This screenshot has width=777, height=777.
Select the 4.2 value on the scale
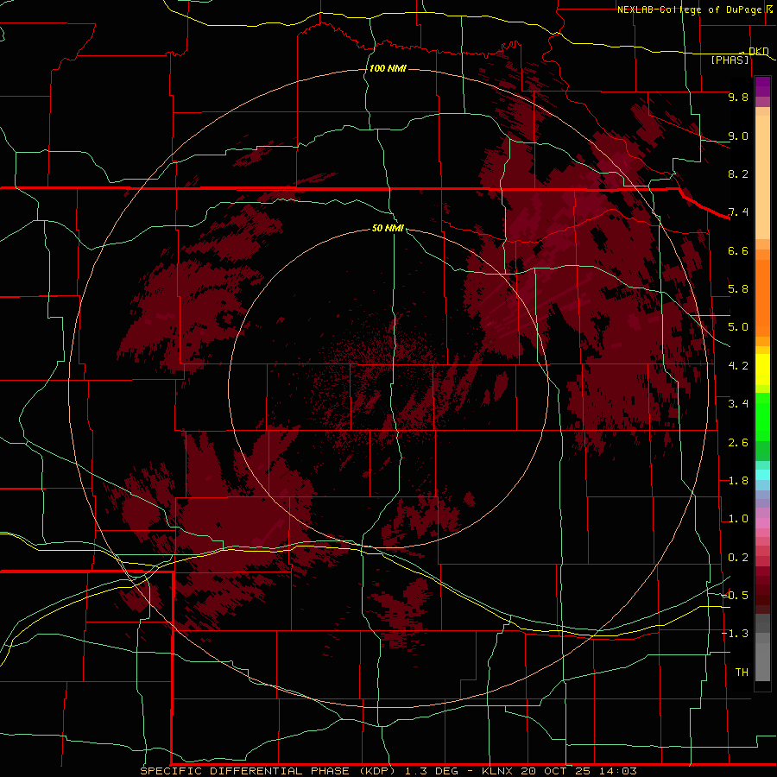(738, 366)
